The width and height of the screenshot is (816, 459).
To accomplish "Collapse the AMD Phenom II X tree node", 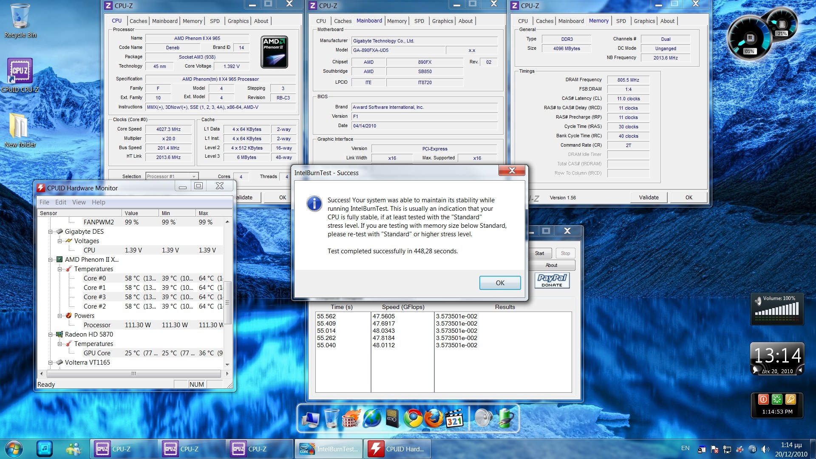I will click(50, 260).
